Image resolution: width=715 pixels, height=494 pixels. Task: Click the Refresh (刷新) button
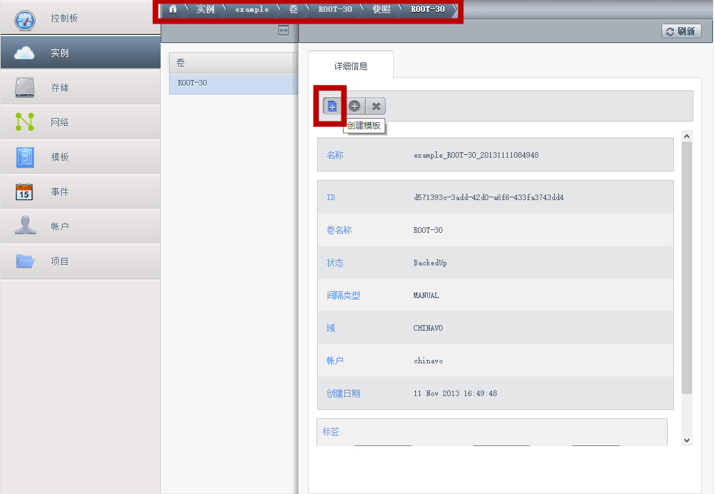pos(681,31)
